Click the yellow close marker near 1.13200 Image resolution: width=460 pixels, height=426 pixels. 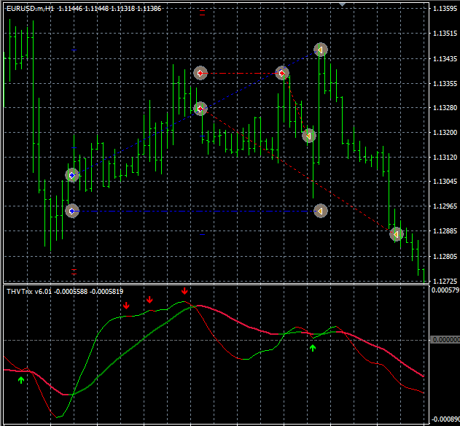[308, 136]
